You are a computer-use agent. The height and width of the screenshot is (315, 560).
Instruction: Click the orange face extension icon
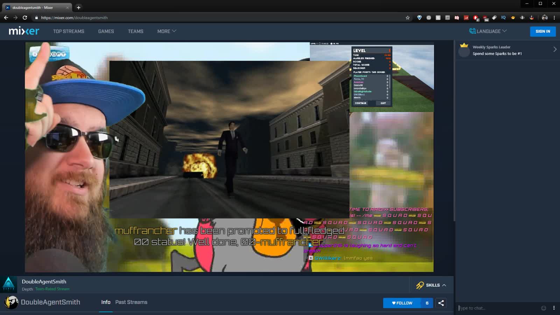point(513,17)
